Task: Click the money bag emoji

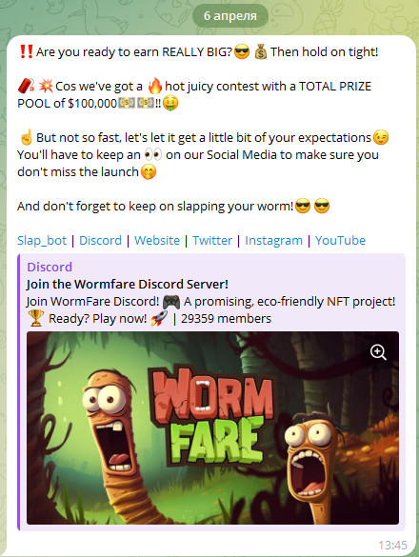Action: (x=261, y=52)
